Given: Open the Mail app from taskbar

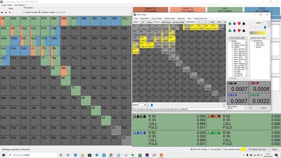Looking at the screenshot, I should (x=104, y=155).
